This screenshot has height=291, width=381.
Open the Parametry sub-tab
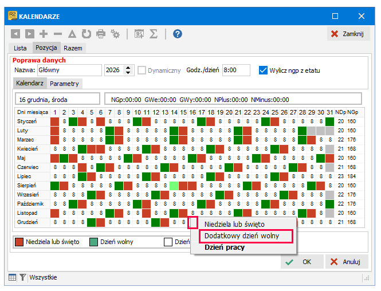64,84
